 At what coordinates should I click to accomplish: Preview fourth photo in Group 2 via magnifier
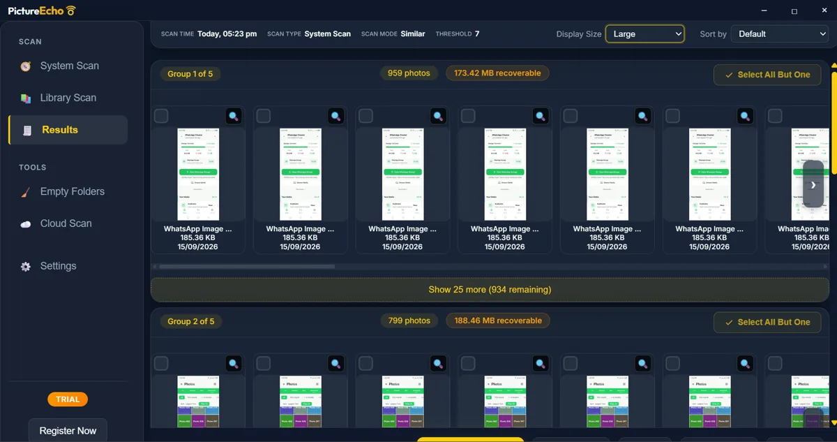pyautogui.click(x=541, y=363)
